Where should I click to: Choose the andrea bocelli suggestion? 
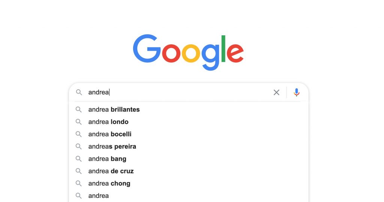pos(189,134)
